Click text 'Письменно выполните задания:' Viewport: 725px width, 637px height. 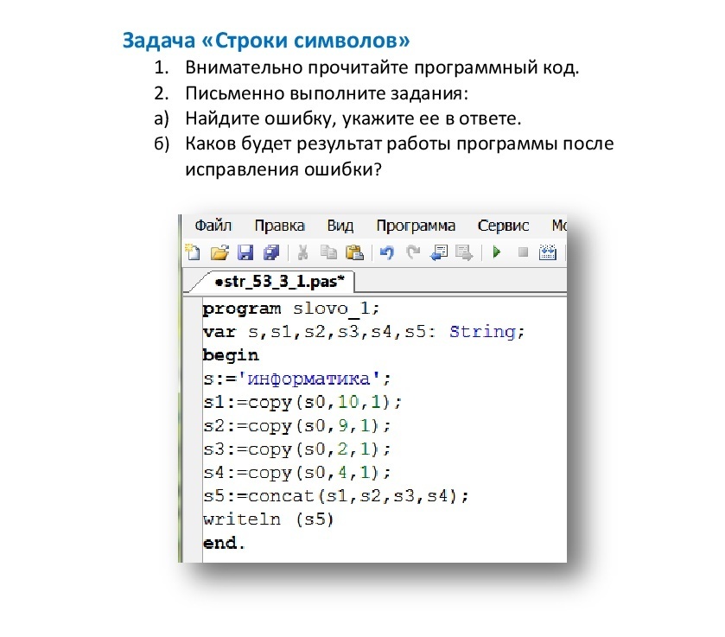pos(327,93)
